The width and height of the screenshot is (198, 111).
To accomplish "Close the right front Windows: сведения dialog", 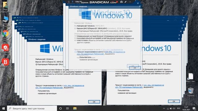I will tap(179, 39).
